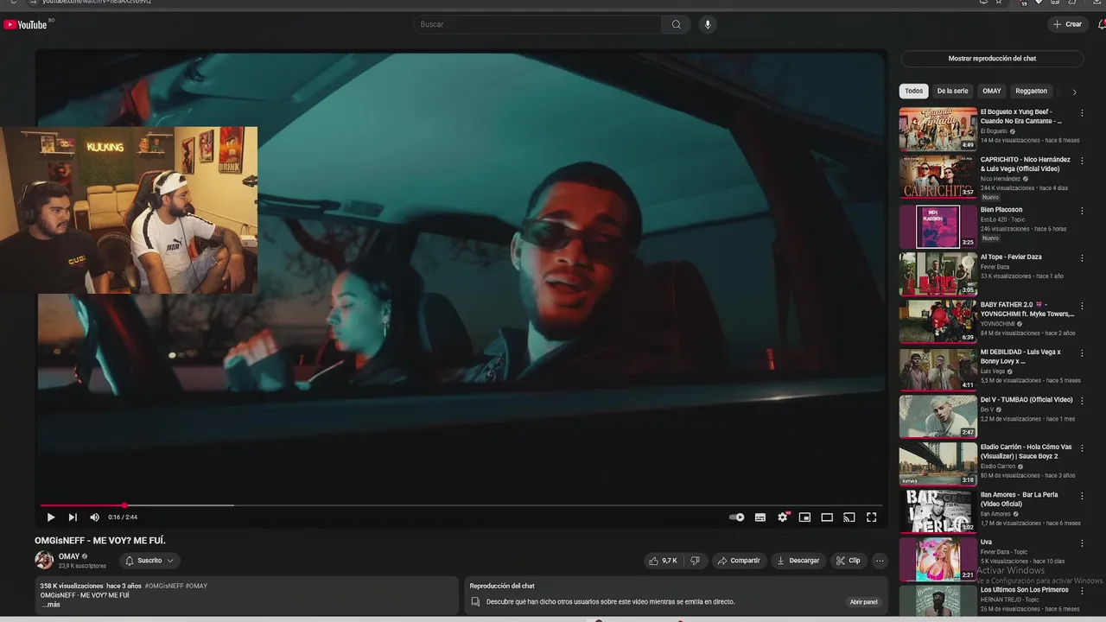Click the #OMAY hashtag
The image size is (1106, 622).
coord(196,586)
